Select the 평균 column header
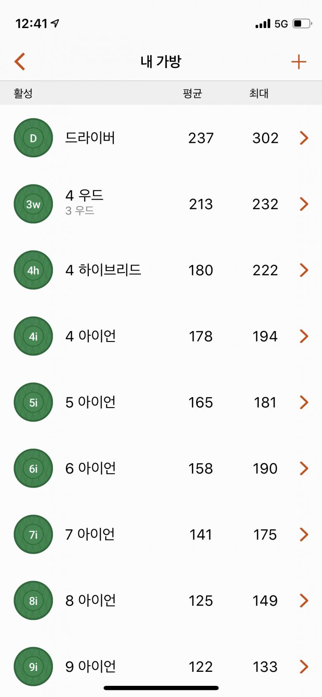 coord(192,93)
